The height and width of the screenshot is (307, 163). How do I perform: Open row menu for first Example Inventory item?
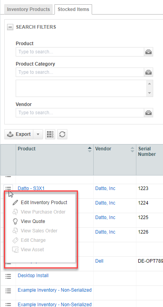point(8,291)
